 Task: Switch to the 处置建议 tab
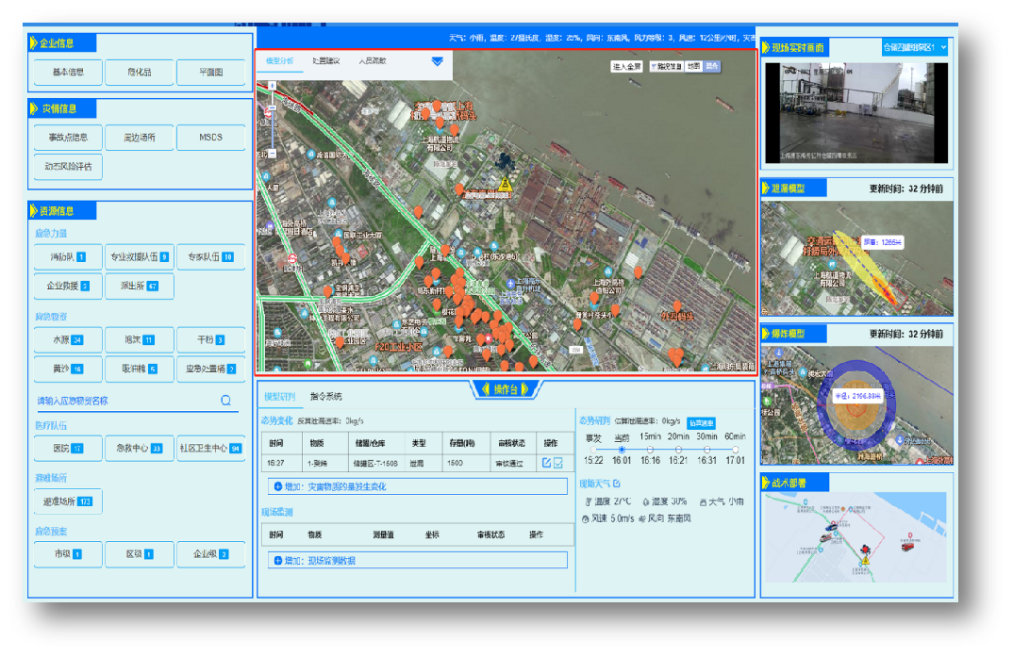tap(325, 61)
